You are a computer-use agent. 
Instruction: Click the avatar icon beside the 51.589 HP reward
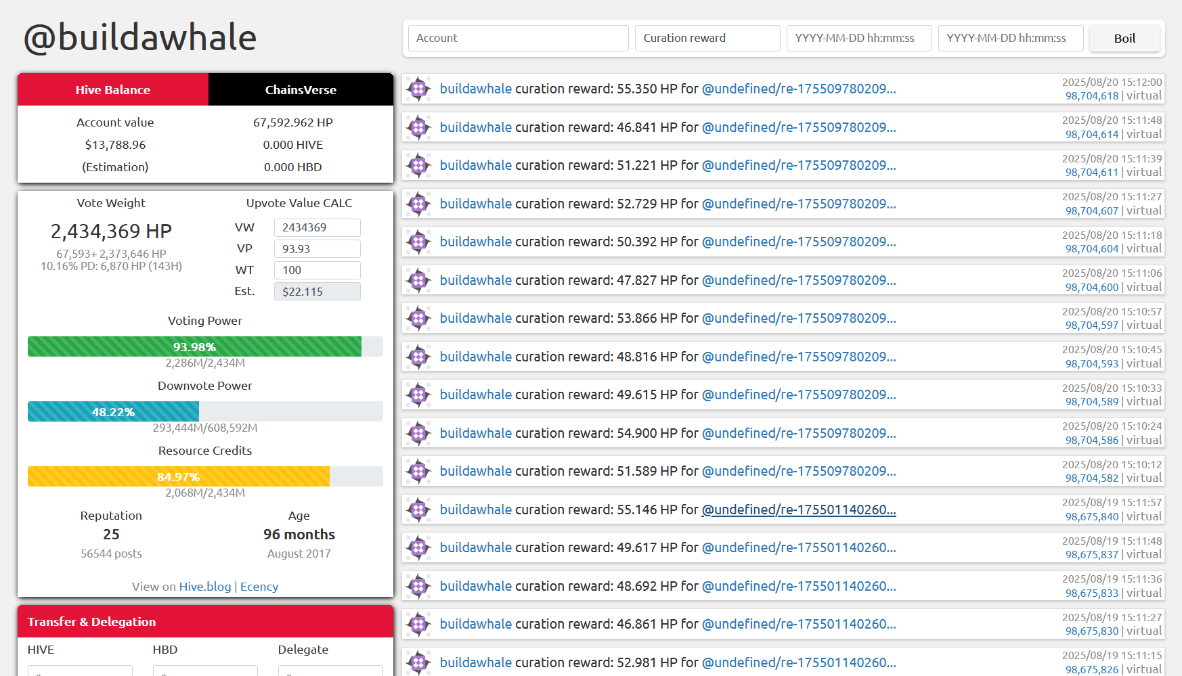[x=418, y=471]
